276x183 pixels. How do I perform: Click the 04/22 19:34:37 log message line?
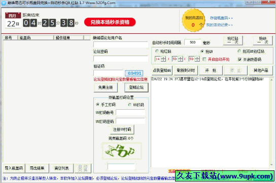point(208,79)
